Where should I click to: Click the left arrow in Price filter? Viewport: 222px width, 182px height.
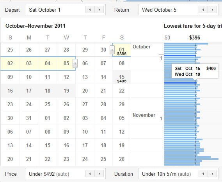tap(90, 174)
